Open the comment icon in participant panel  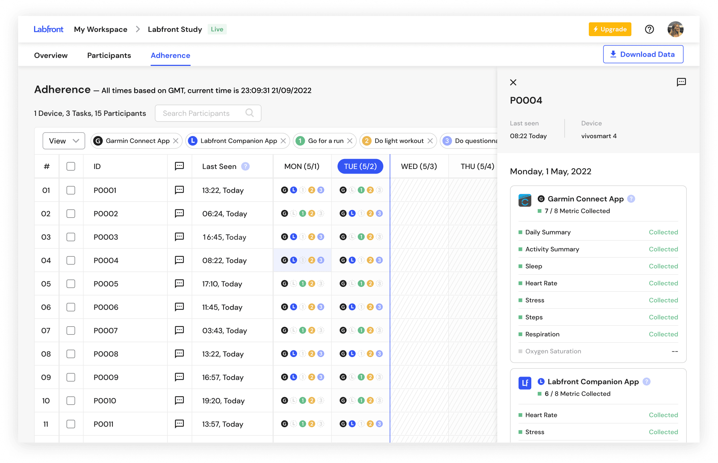tap(681, 82)
